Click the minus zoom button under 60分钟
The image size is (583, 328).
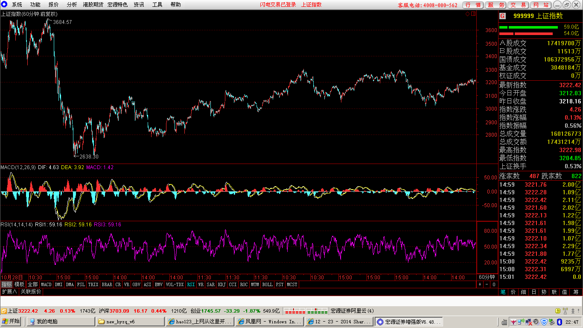(487, 284)
